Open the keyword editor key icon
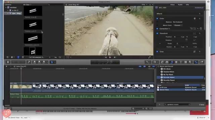The width and height of the screenshot is (215, 120). [29, 62]
